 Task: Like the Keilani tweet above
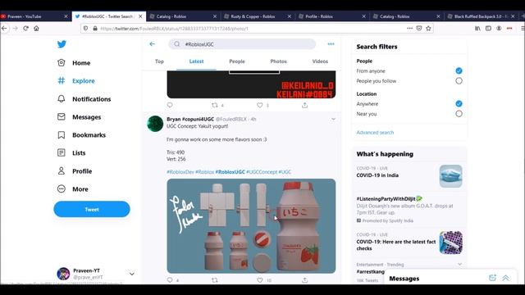260,105
